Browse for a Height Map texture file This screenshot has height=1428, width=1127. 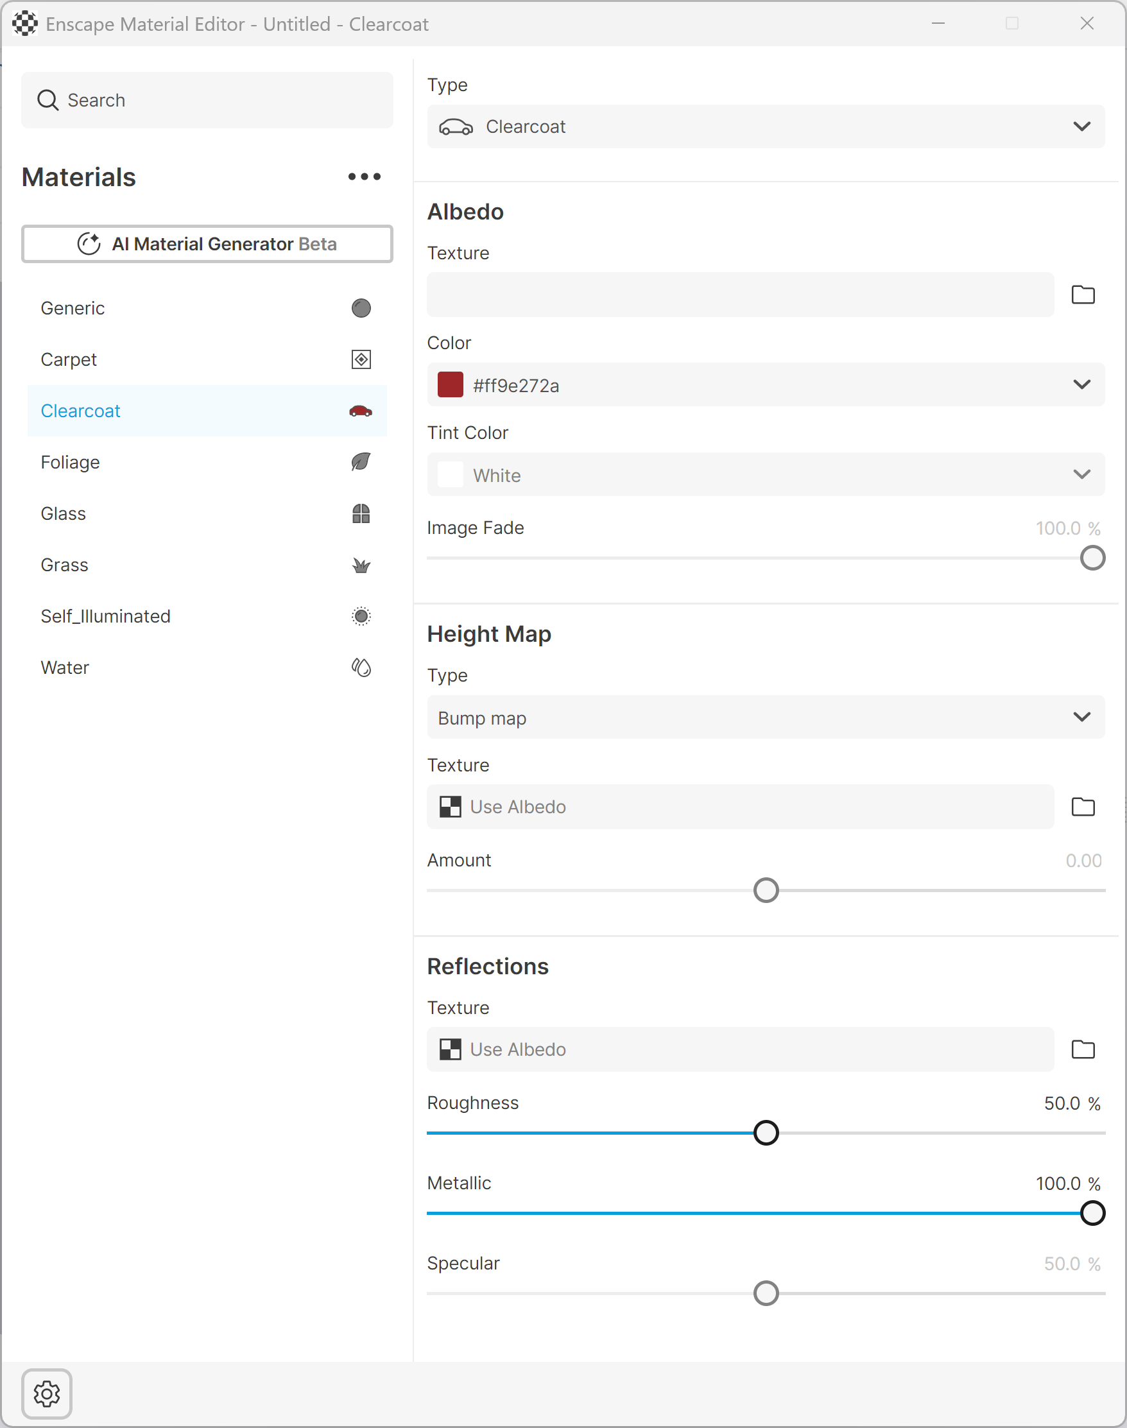click(x=1083, y=806)
